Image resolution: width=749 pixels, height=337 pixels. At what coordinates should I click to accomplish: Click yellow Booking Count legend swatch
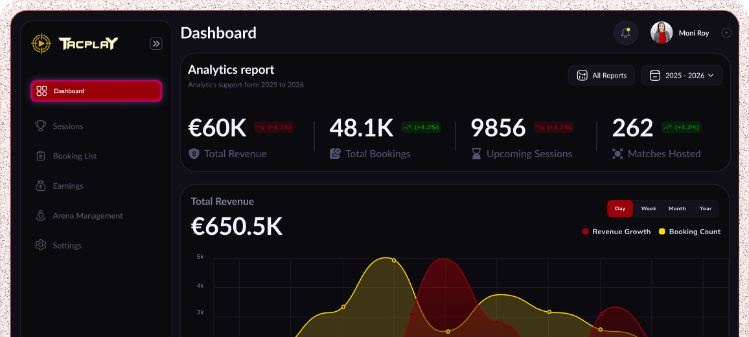pos(662,232)
